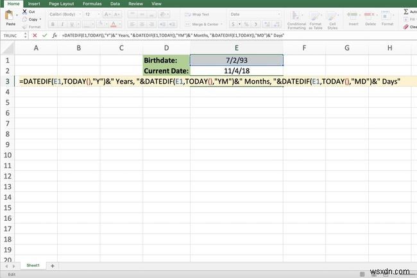Toggle Underline formatting
The width and height of the screenshot is (417, 278).
click(72, 24)
